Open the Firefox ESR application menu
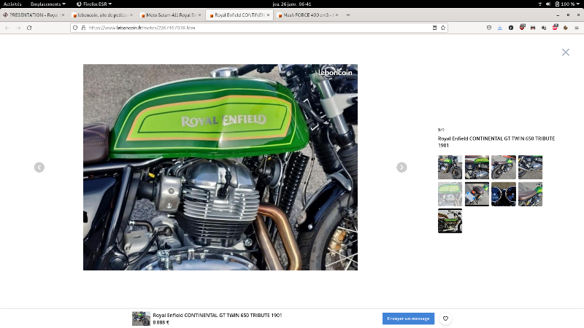Screen dimensions: 584x328 (x=94, y=4)
